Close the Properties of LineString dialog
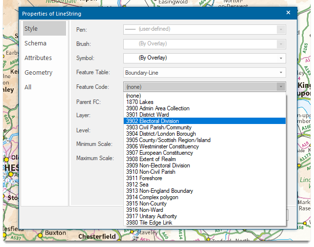 click(x=288, y=13)
